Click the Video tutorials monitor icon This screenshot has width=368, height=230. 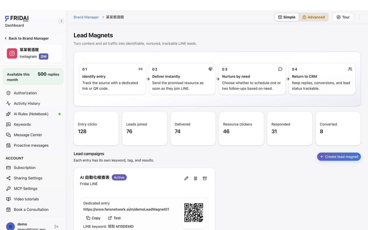click(x=8, y=199)
